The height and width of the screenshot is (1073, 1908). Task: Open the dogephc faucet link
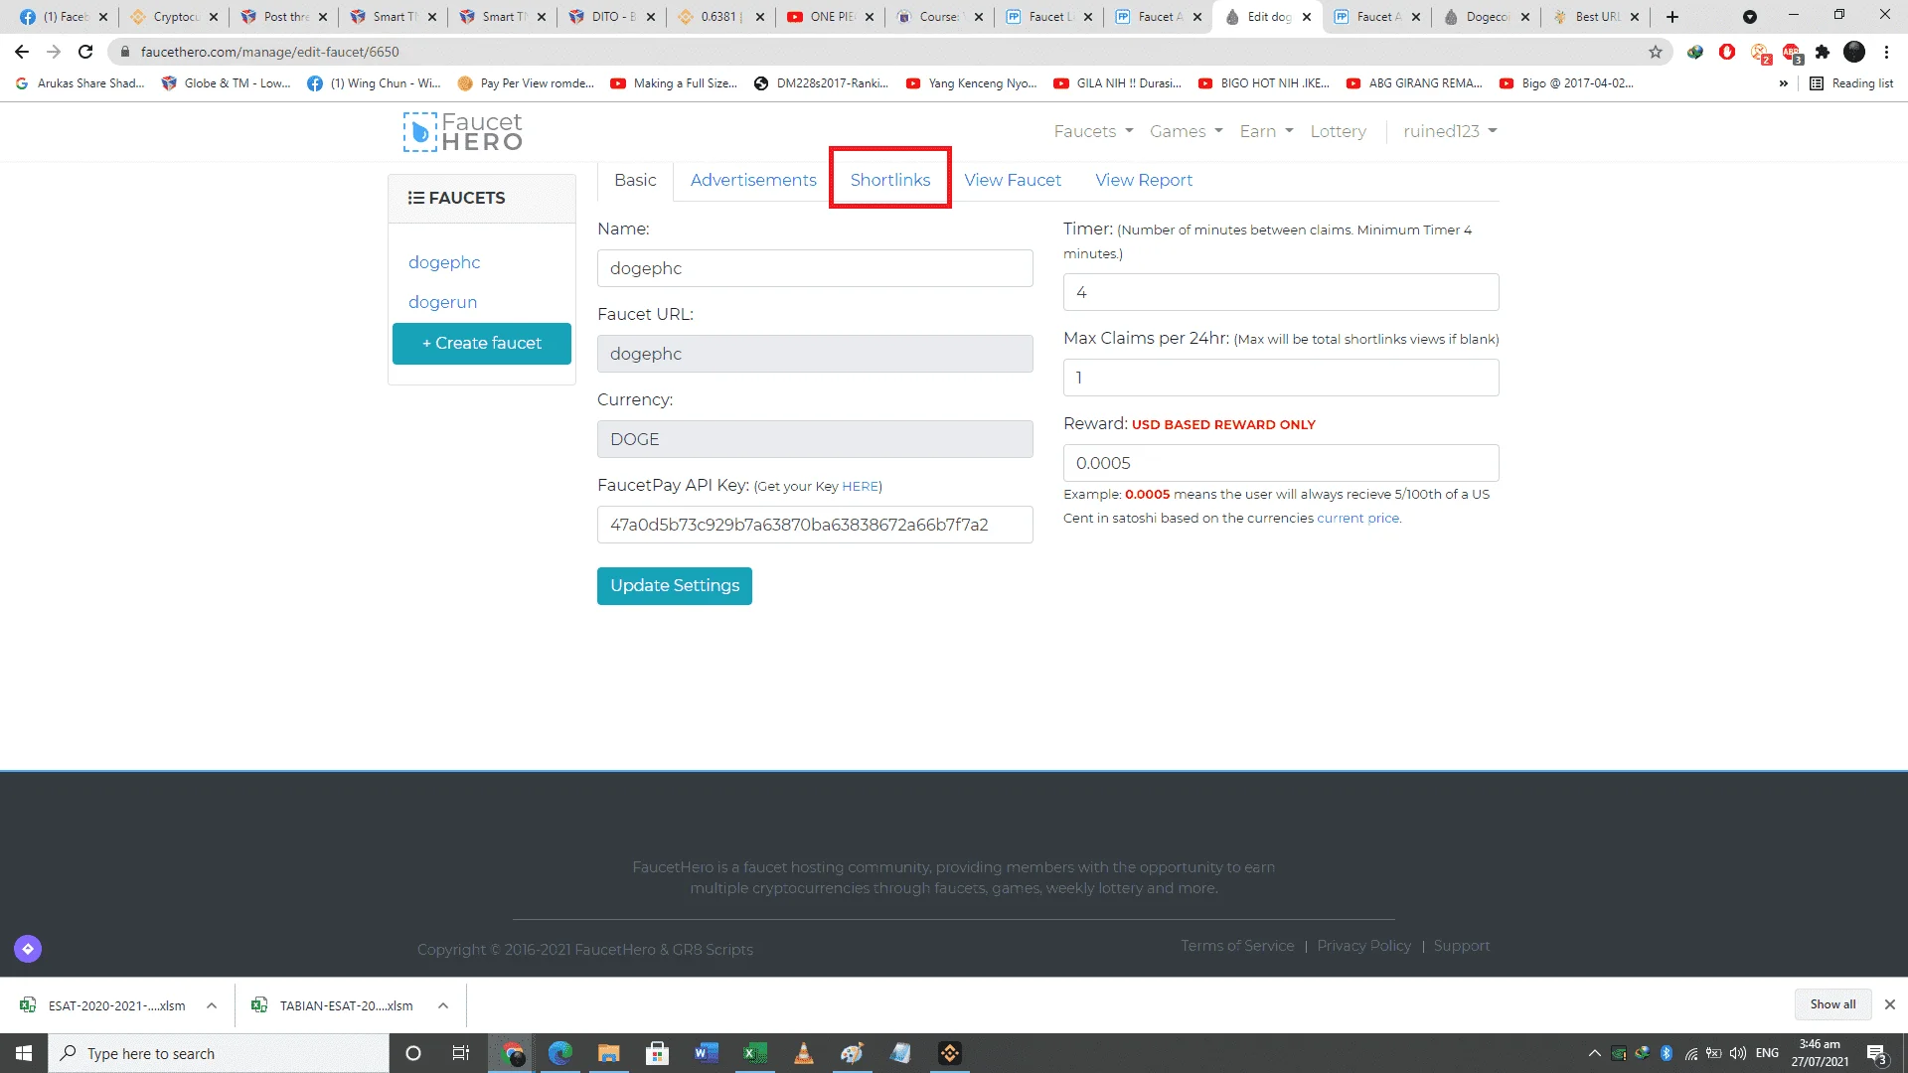tap(444, 262)
